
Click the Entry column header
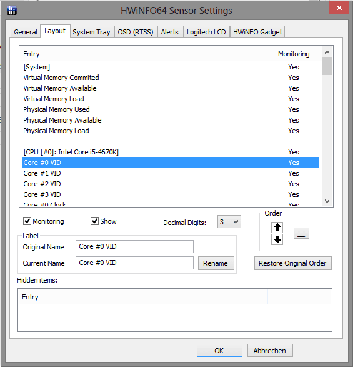(144, 54)
